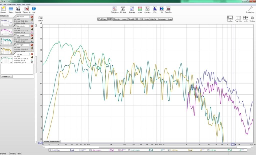The image size is (256, 155).
Task: Click the 'rätt fas' name field
Action: click(x=23, y=54)
